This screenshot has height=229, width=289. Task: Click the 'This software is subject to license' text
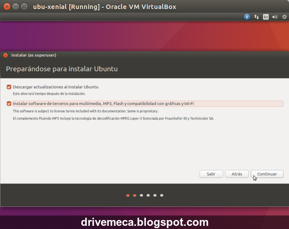85,111
